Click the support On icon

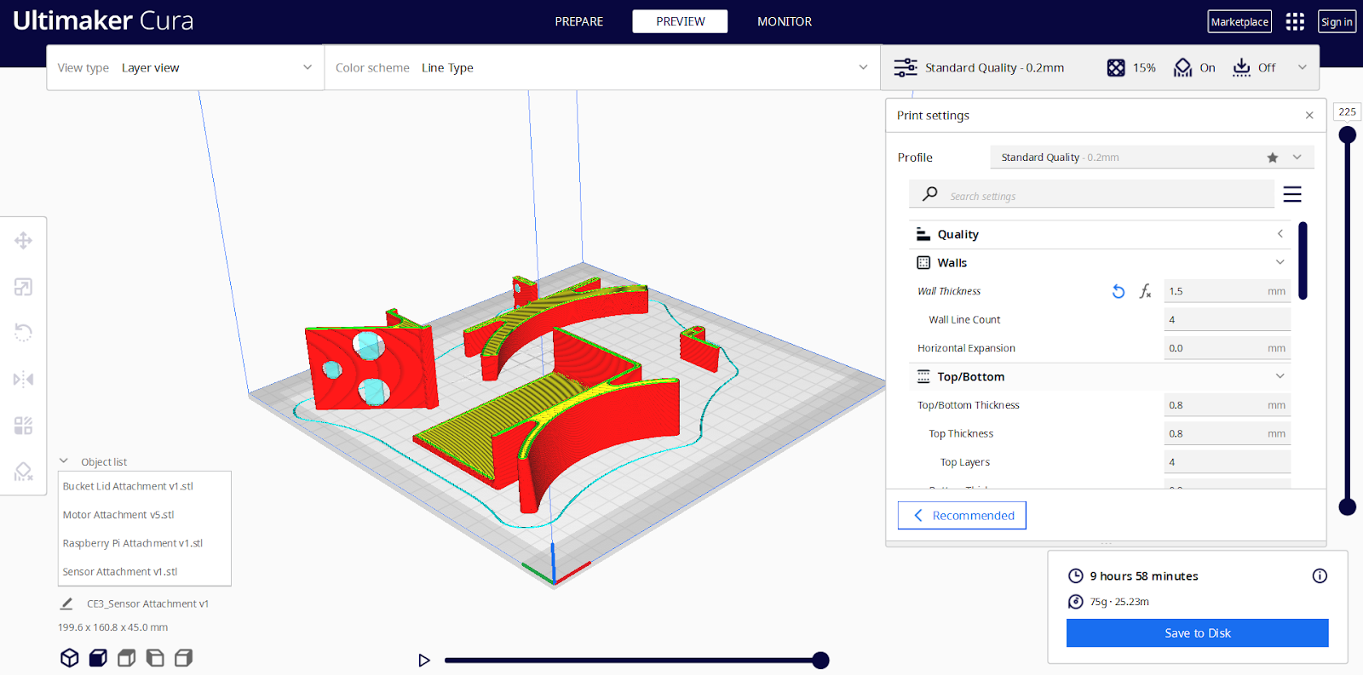point(1182,67)
